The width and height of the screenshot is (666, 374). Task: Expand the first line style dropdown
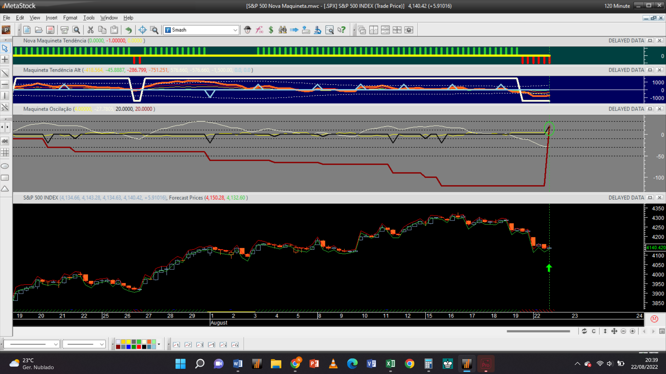[55, 344]
